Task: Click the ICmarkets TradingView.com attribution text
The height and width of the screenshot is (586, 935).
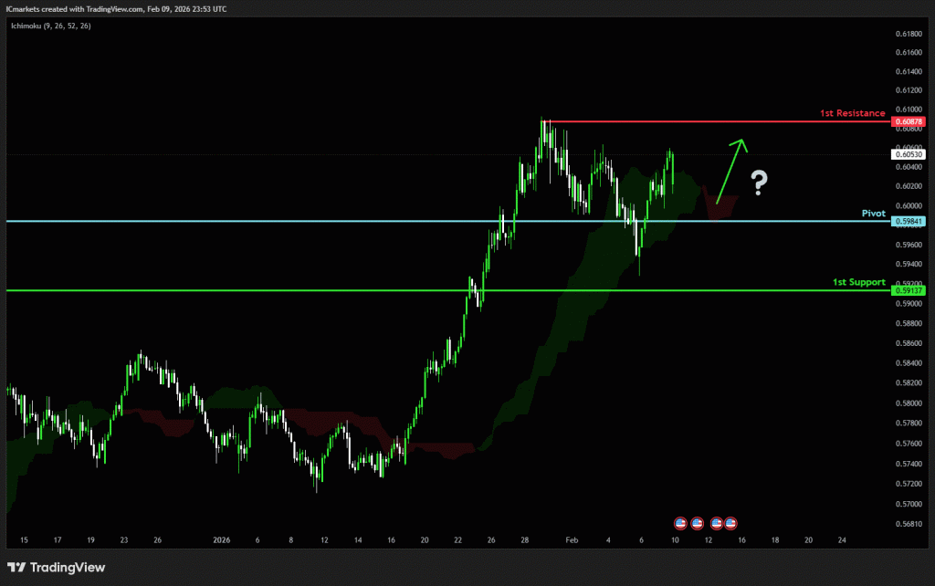Action: pos(117,9)
